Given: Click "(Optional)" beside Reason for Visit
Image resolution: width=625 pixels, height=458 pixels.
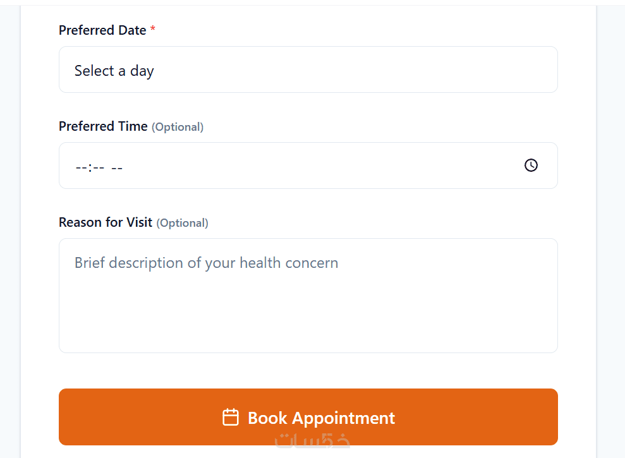Looking at the screenshot, I should tap(182, 223).
